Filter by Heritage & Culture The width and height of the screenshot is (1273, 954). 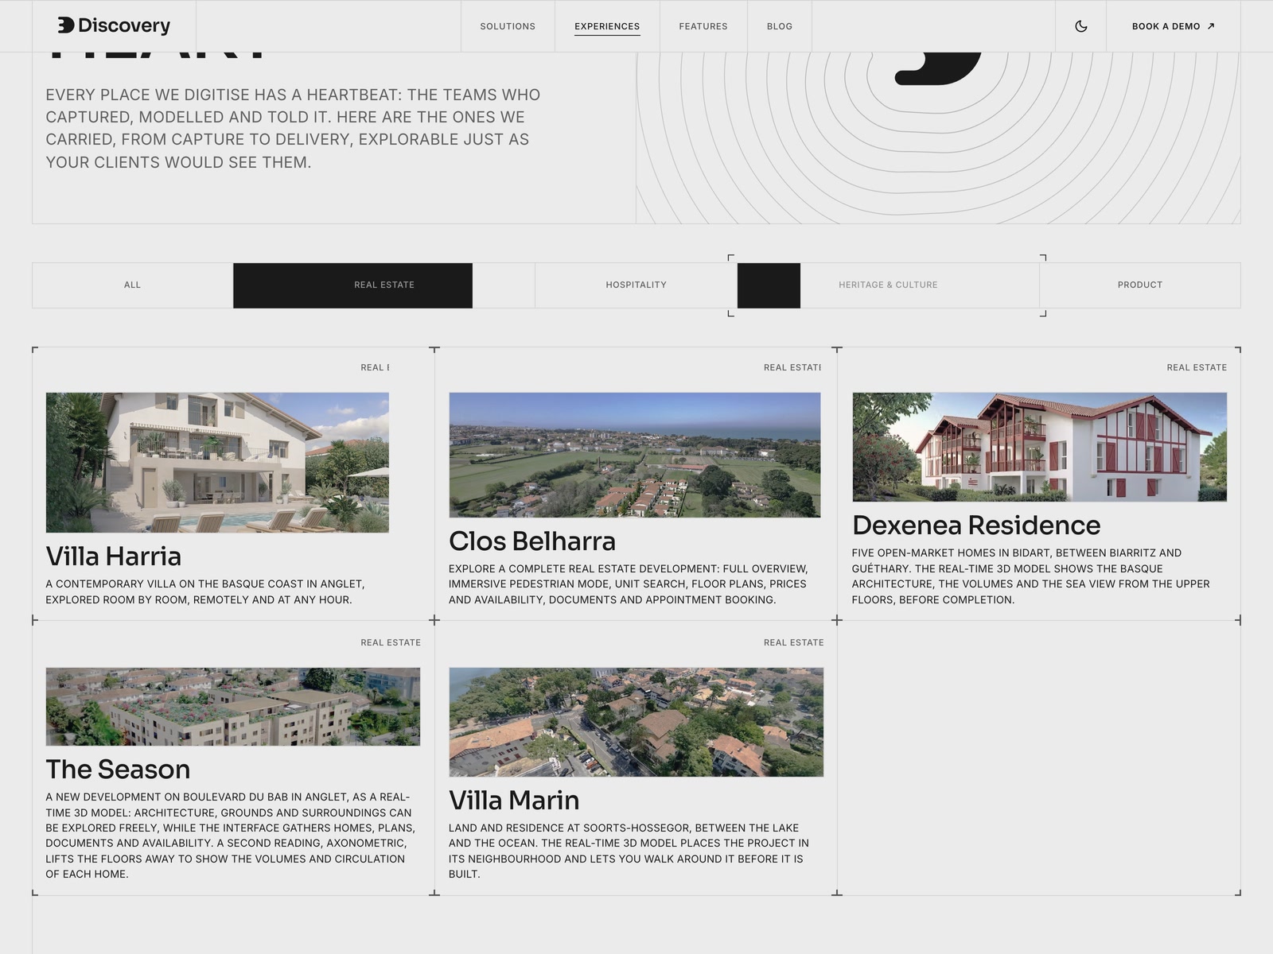pyautogui.click(x=888, y=285)
